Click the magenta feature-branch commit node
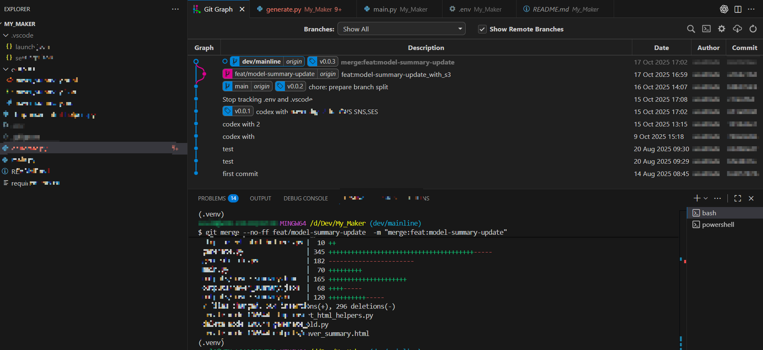 click(204, 74)
